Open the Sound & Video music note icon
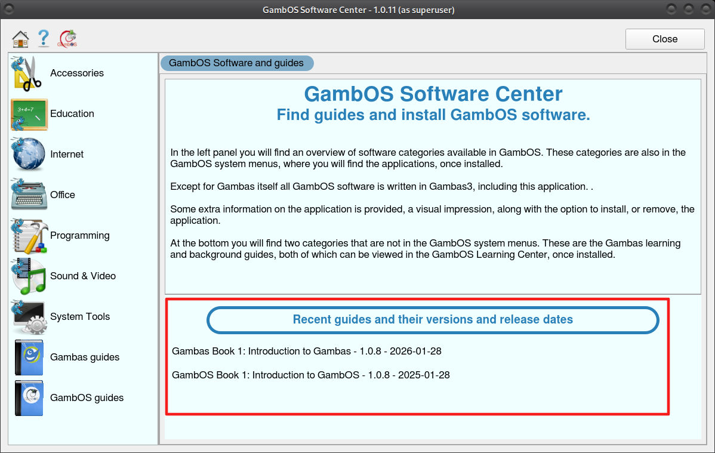Screen dimensions: 715x453 (28, 276)
